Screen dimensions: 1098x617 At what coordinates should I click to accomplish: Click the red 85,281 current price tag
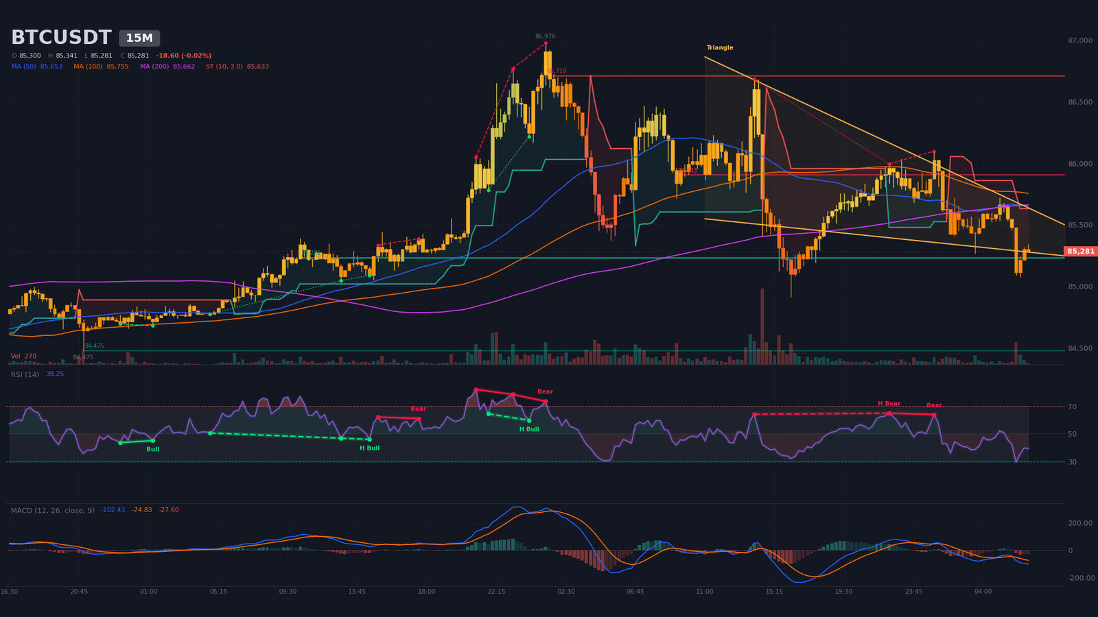click(1081, 252)
